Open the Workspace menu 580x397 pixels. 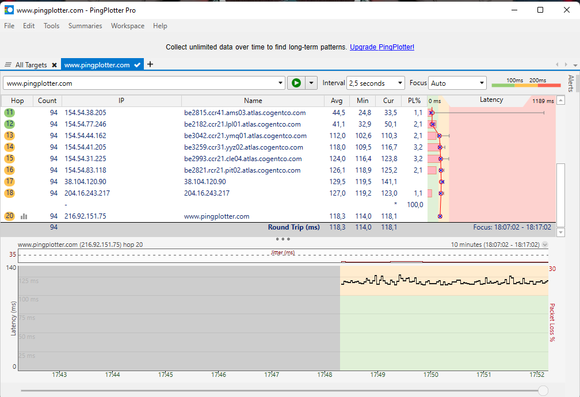click(x=128, y=26)
